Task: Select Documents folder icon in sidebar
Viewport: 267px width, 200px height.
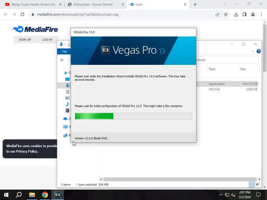Action: tap(68, 92)
